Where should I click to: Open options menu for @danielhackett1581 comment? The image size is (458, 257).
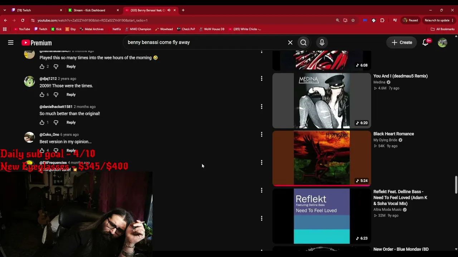click(x=262, y=106)
